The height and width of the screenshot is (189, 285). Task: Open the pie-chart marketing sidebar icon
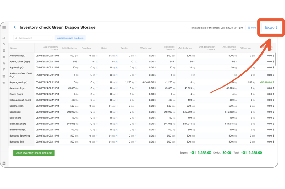coord(4,63)
